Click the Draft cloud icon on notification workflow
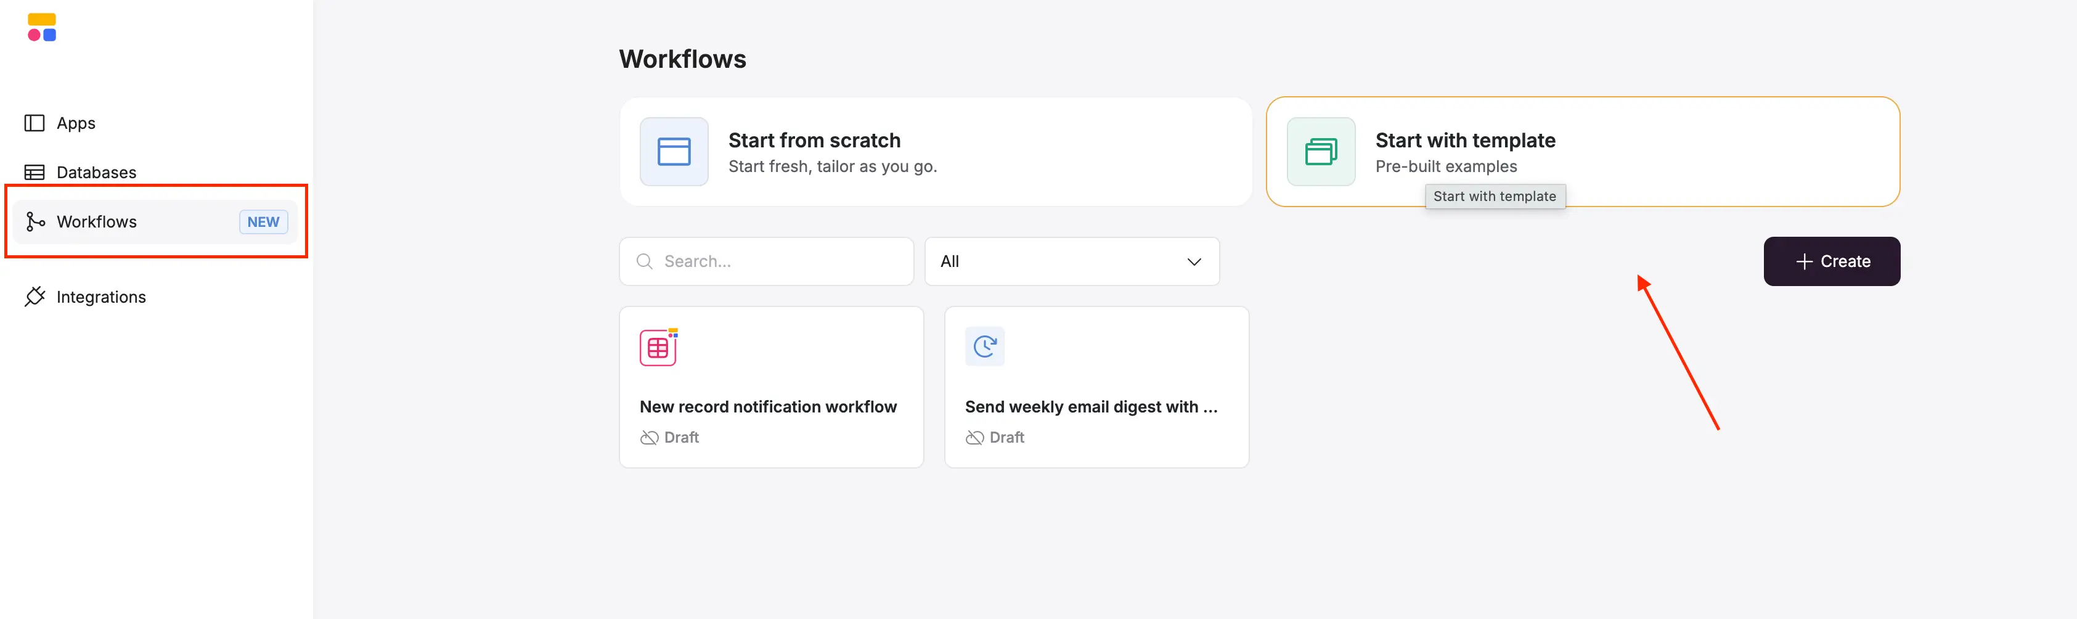Screen dimensions: 2077x619 648,437
